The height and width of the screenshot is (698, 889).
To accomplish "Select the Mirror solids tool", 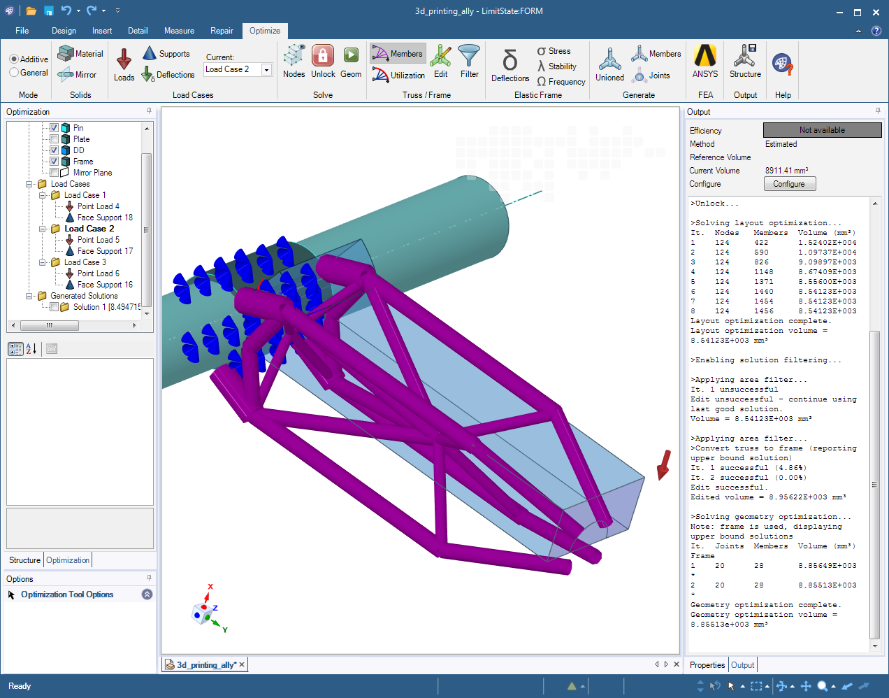I will click(x=77, y=74).
